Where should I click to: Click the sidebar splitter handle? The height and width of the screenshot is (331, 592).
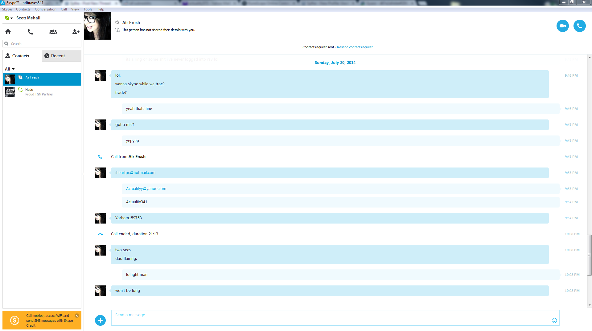[x=83, y=173]
